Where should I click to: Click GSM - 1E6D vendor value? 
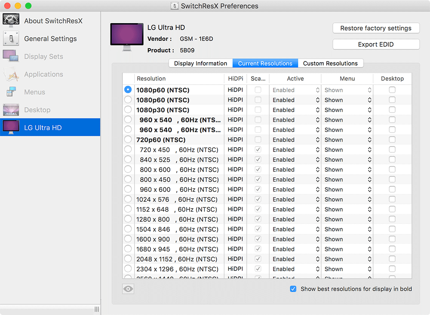click(197, 39)
